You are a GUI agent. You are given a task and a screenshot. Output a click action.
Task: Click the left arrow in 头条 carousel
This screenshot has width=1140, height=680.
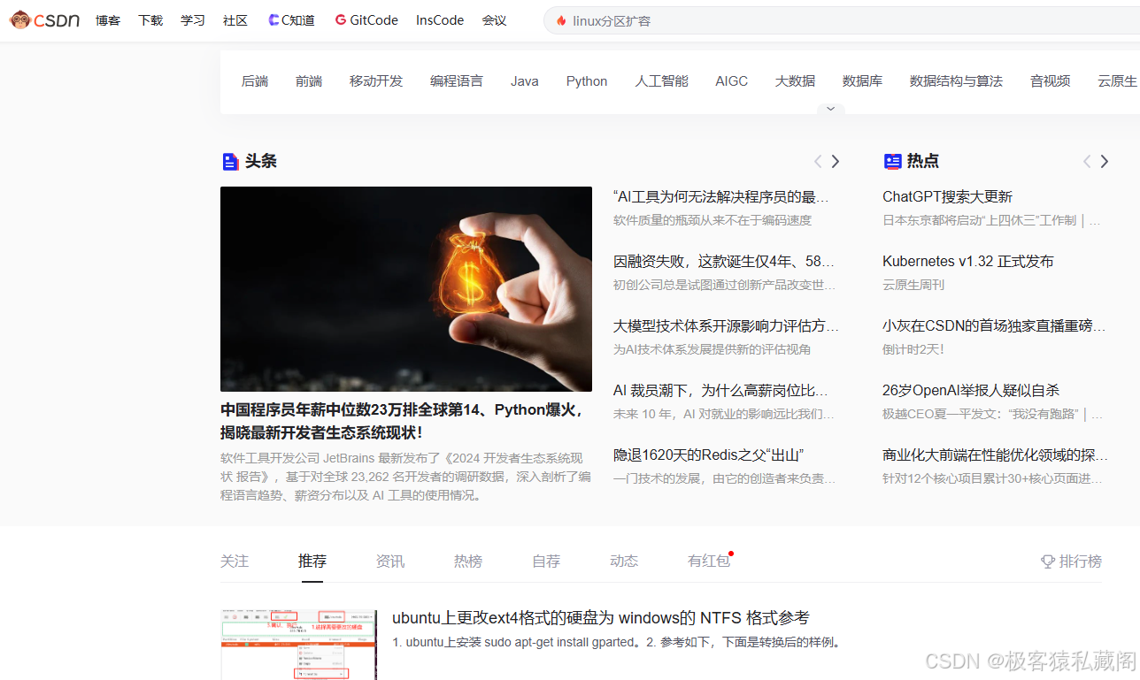tap(817, 161)
